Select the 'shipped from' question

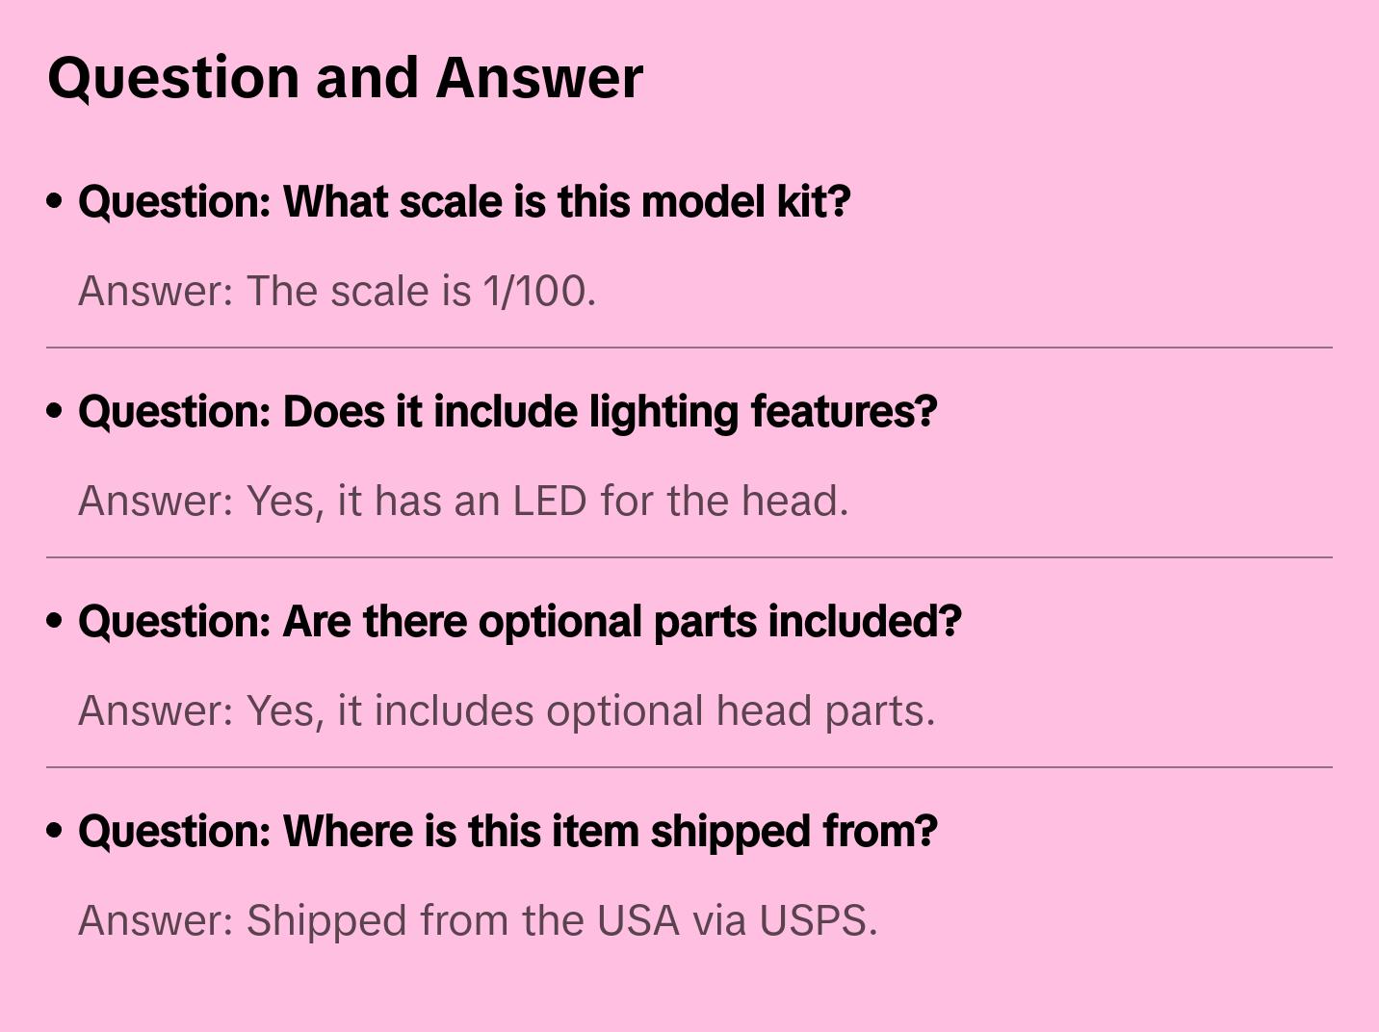point(507,832)
